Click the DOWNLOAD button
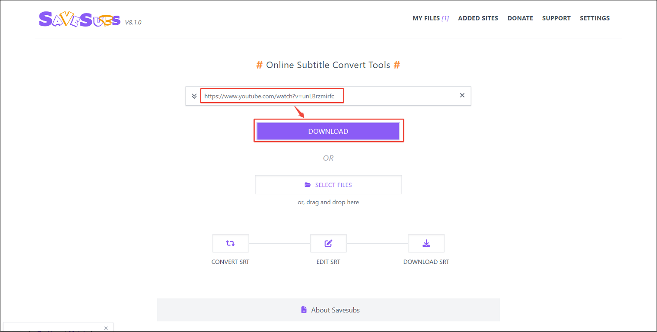This screenshot has height=332, width=657. [328, 131]
